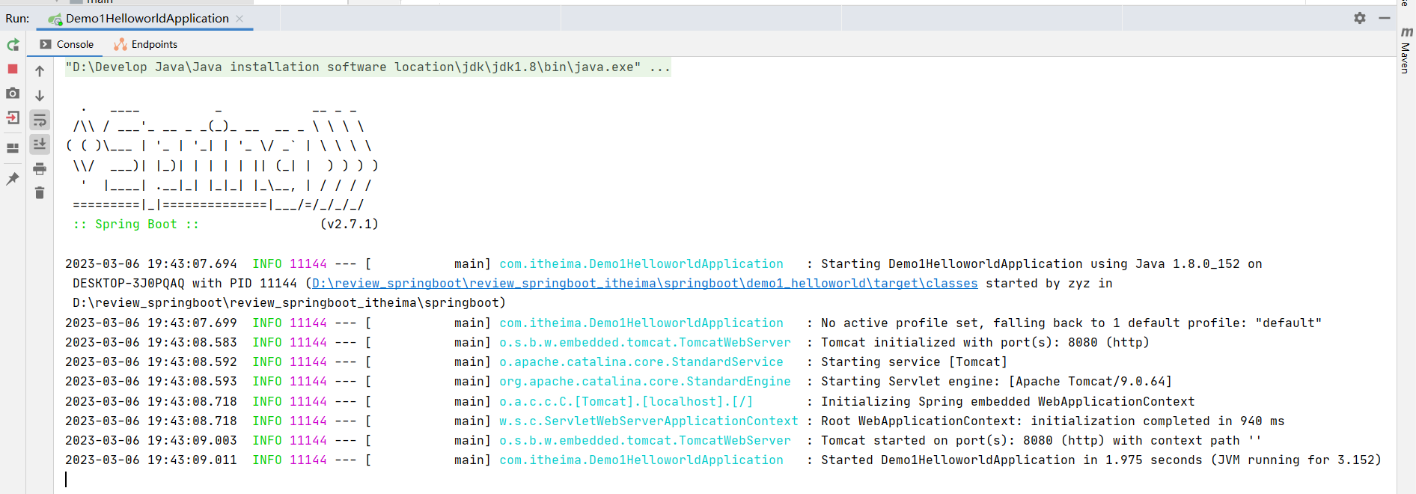1416x494 pixels.
Task: Click the Print icon in the console toolbar
Action: (40, 168)
